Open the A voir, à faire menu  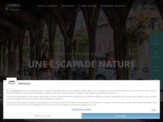pos(87,6)
